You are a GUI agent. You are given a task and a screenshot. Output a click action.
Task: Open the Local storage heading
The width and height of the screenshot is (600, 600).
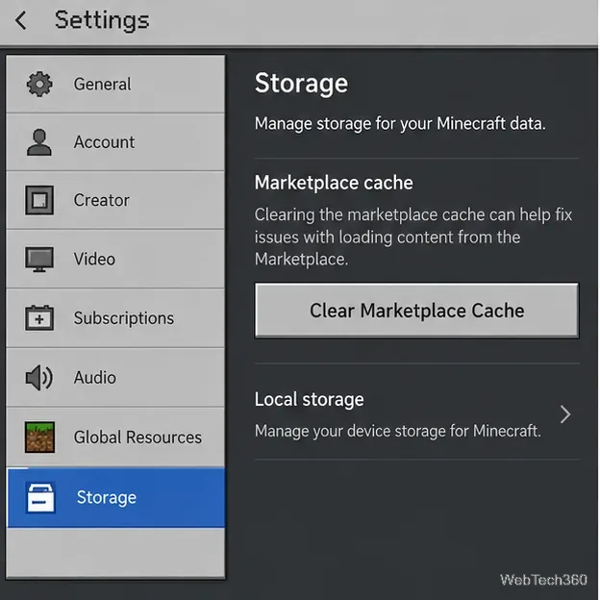coord(310,399)
